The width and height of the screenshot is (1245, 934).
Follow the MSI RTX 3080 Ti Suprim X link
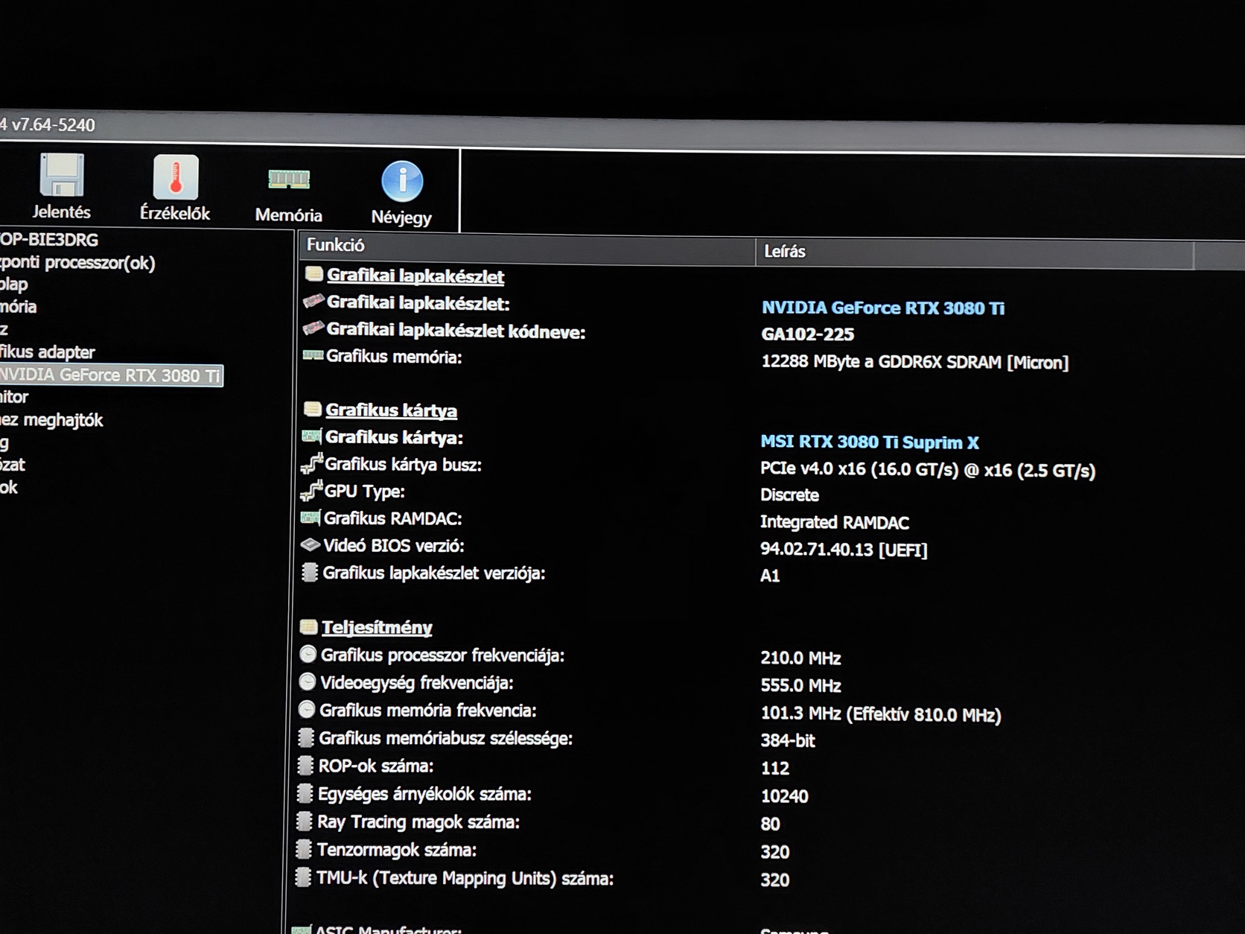tap(869, 442)
